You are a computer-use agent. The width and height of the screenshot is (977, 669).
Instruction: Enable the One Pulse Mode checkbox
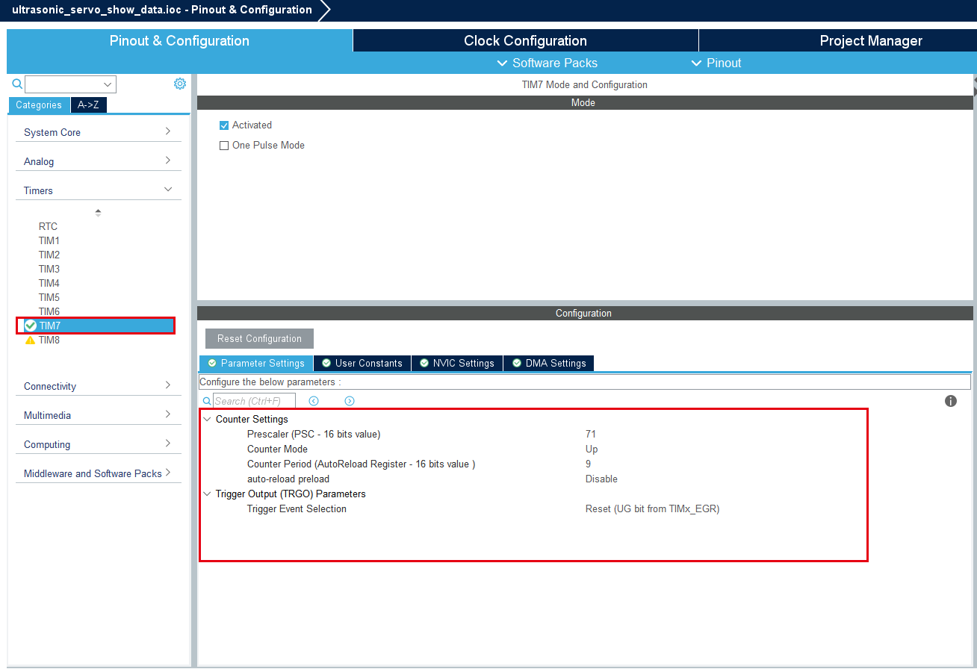click(224, 146)
